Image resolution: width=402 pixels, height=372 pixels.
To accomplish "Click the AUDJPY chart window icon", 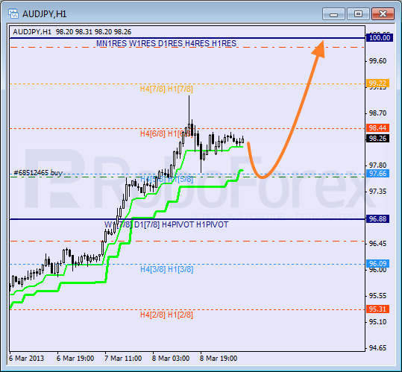I will (x=13, y=13).
